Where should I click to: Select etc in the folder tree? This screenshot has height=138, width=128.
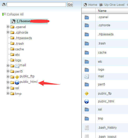tap(17, 55)
